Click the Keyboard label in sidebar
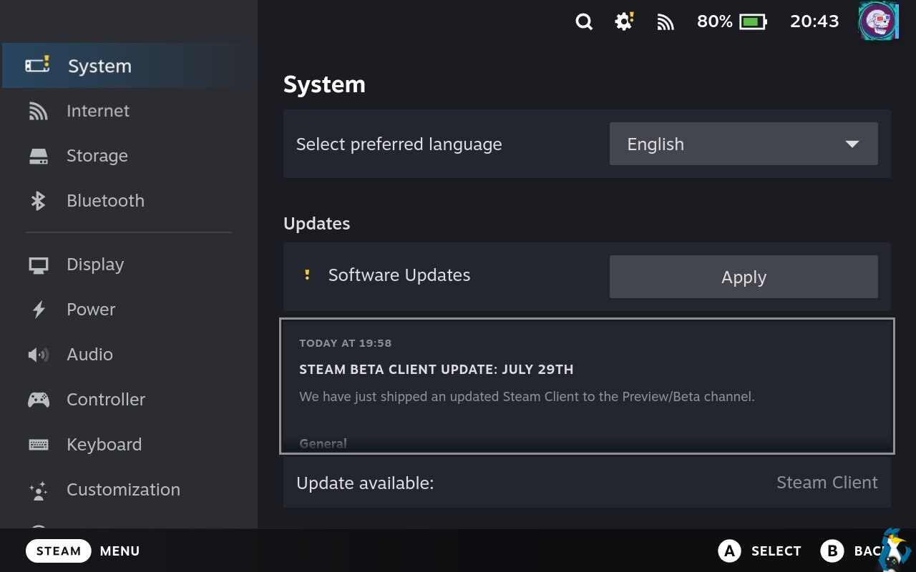The width and height of the screenshot is (916, 572). 104,445
